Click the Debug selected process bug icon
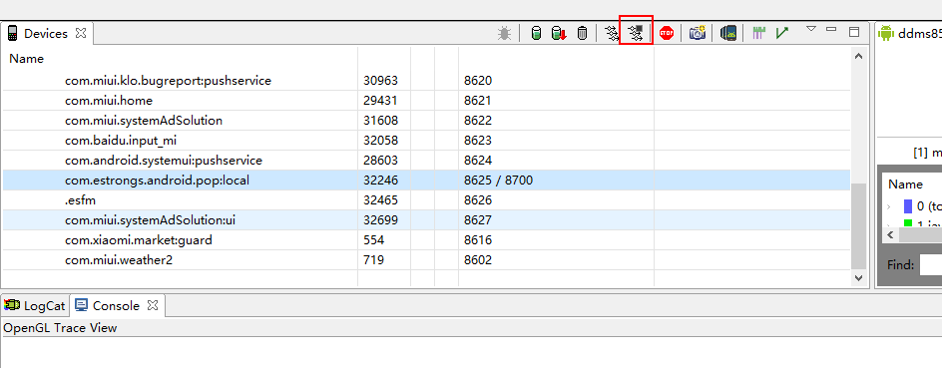This screenshot has width=942, height=368. [x=505, y=34]
